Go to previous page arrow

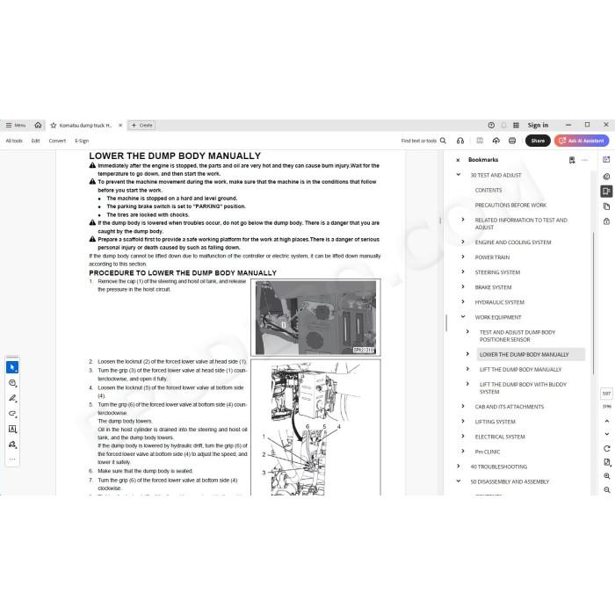click(607, 421)
